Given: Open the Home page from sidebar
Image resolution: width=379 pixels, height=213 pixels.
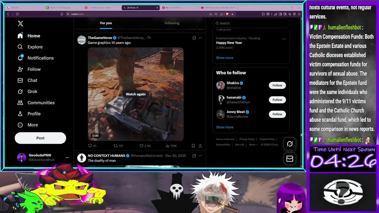Looking at the screenshot, I should (x=29, y=36).
